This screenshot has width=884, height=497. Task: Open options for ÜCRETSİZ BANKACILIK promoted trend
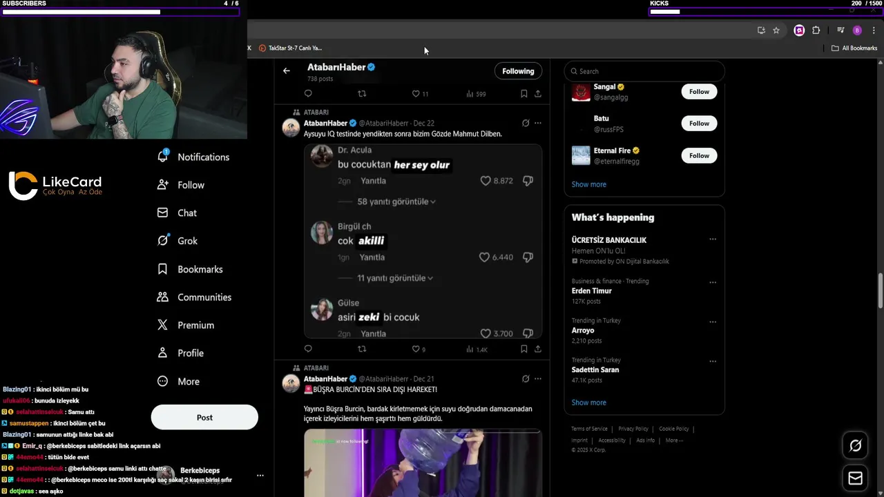[713, 240]
